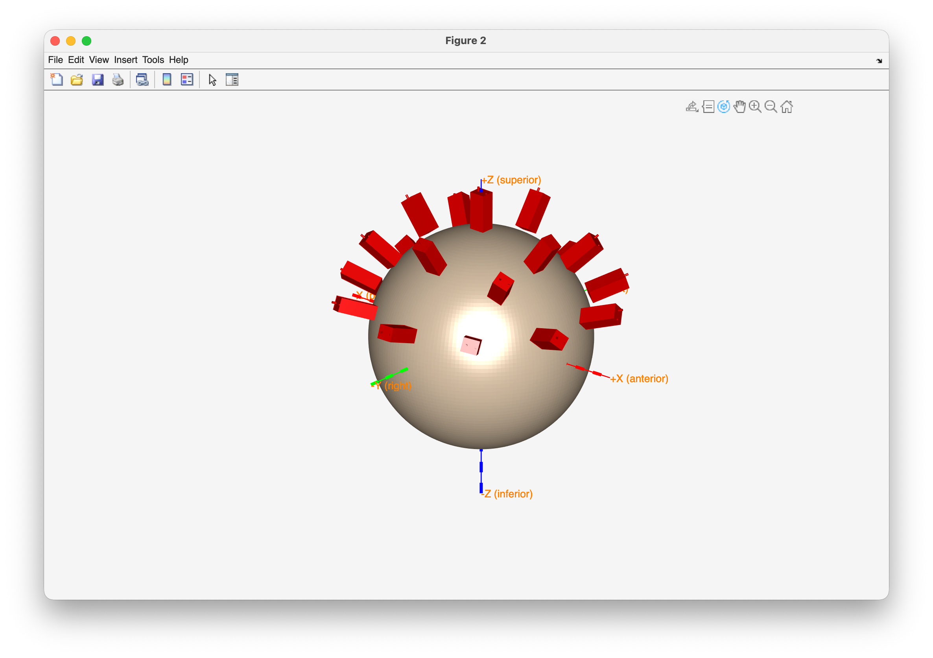Toggle the Rotate 3D axes tool

[724, 107]
